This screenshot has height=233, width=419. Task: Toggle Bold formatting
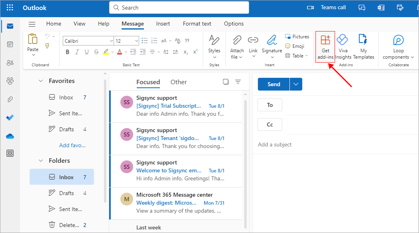pyautogui.click(x=68, y=52)
